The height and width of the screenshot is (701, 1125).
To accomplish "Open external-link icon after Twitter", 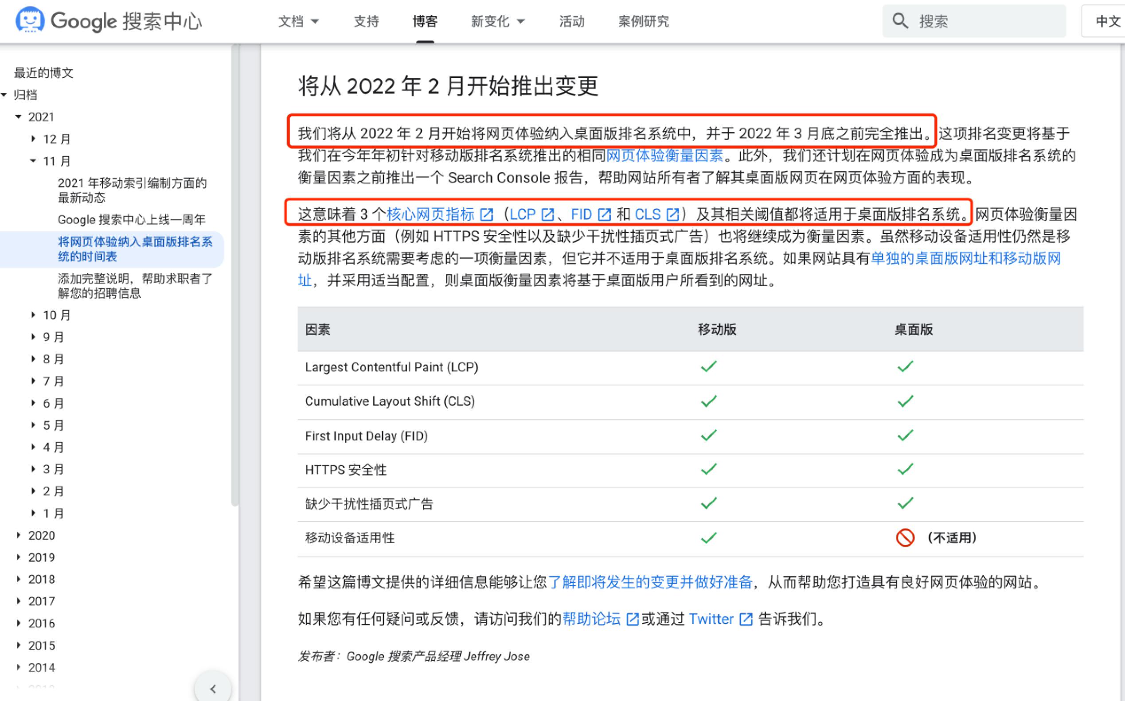I will [746, 619].
